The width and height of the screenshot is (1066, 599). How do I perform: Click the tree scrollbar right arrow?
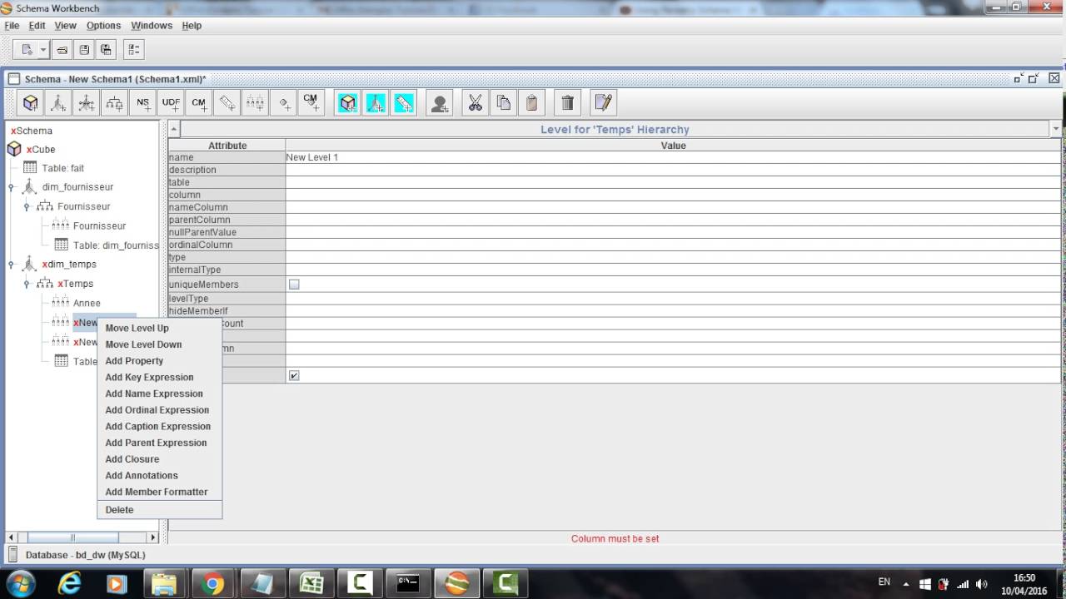tap(152, 537)
